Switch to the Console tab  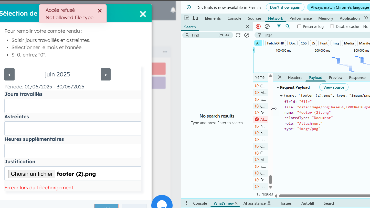234,18
